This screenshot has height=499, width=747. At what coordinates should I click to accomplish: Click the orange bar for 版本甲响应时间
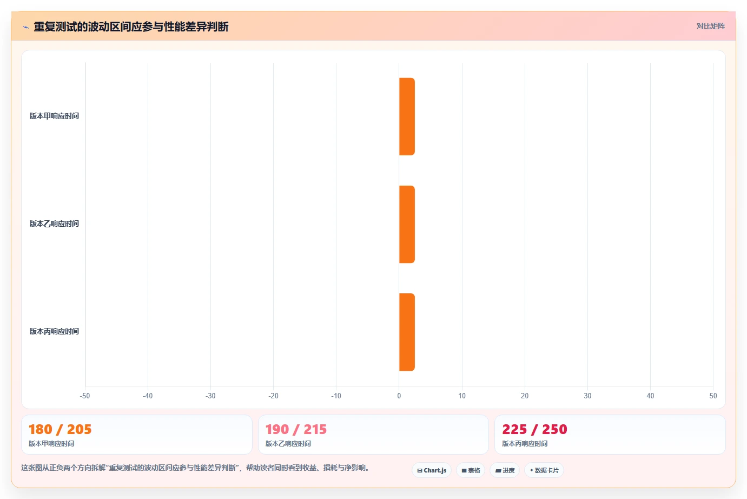coord(407,116)
